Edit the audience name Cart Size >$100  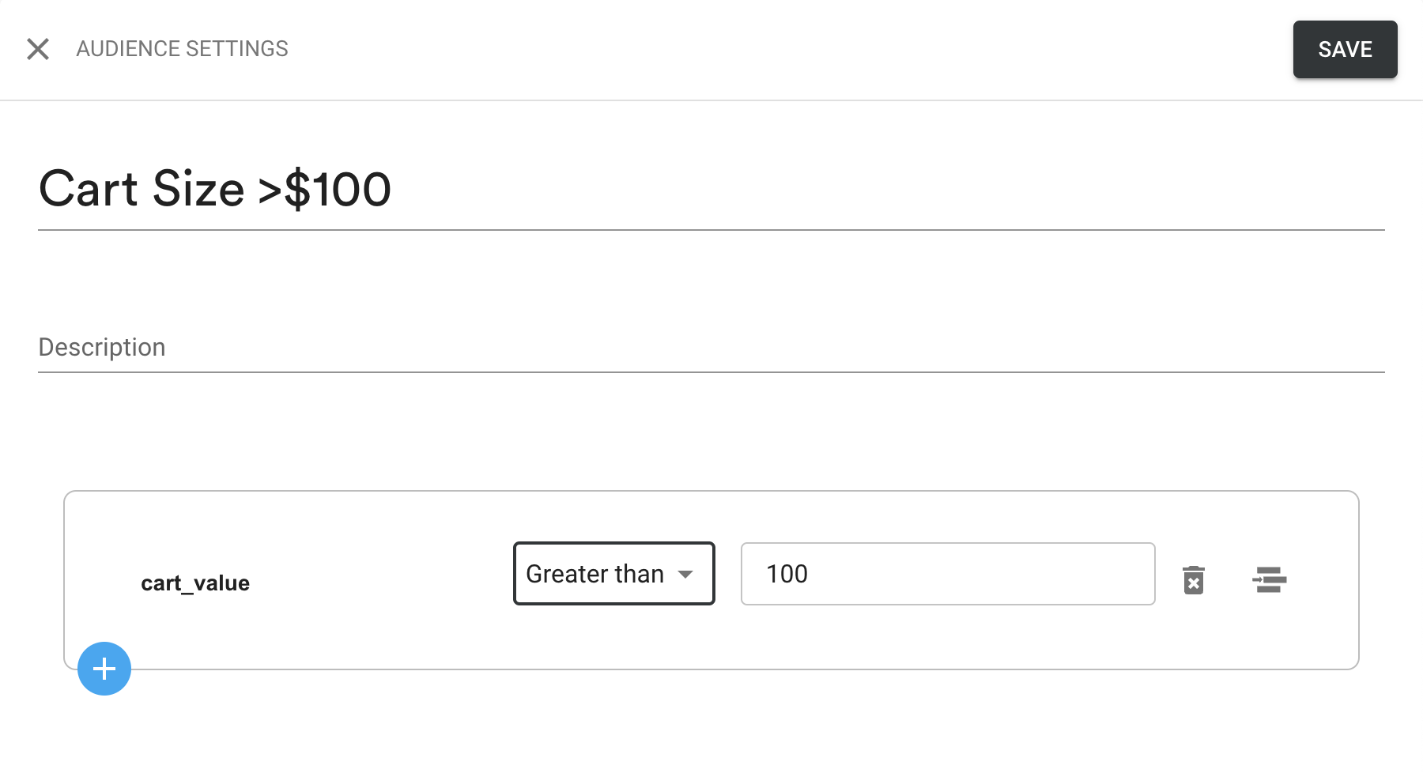711,189
